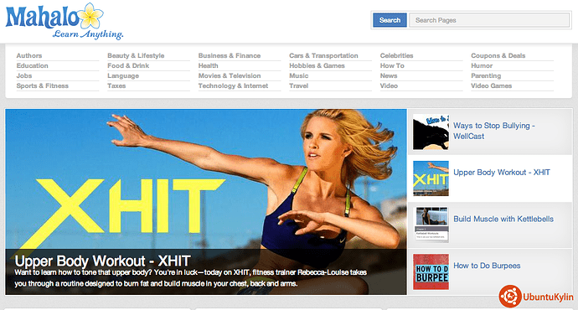Screen dimensions: 578x310
Task: Browse Cars & Transportation category
Action: (x=323, y=55)
